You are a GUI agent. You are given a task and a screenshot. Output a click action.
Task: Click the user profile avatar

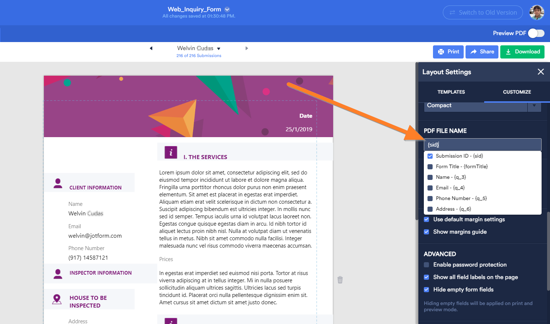pyautogui.click(x=536, y=13)
